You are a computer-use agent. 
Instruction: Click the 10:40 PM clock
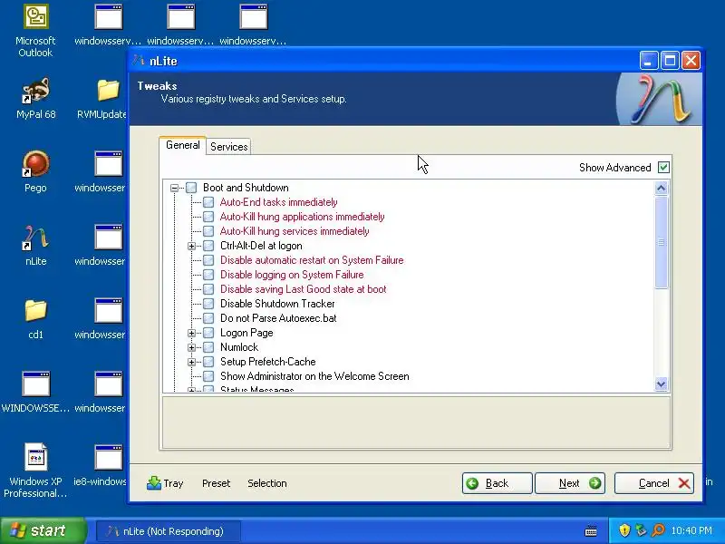[x=691, y=530]
